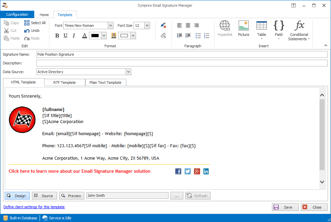Open Define client settings for this template

pyautogui.click(x=34, y=207)
